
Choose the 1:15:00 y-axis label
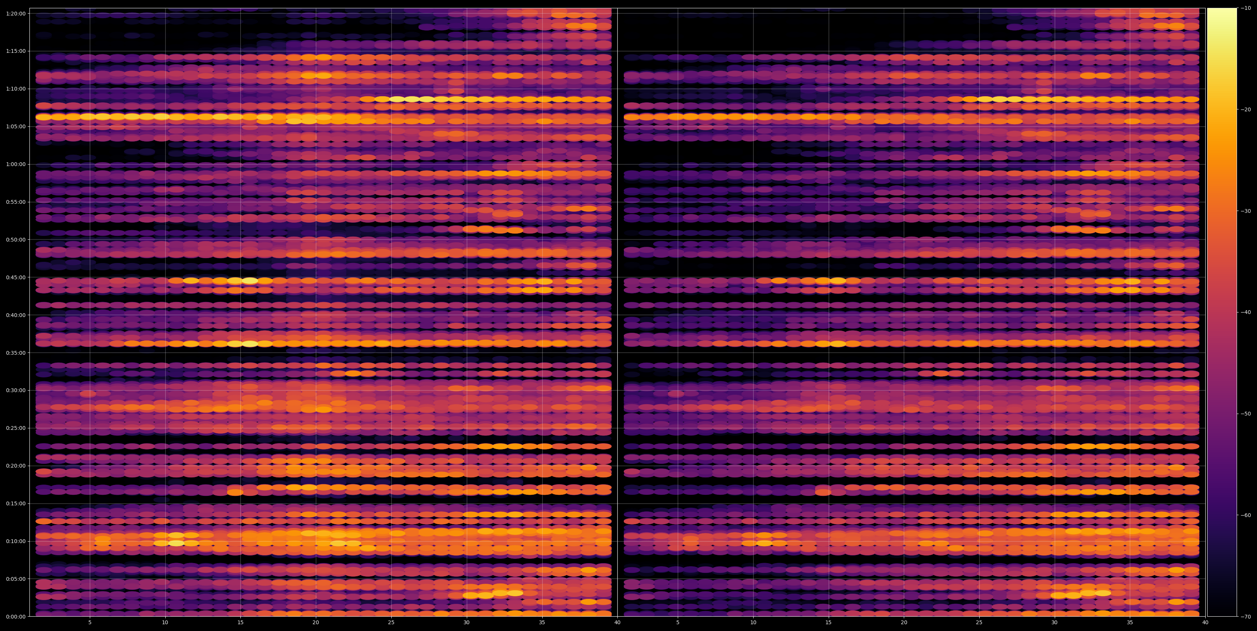[15, 51]
